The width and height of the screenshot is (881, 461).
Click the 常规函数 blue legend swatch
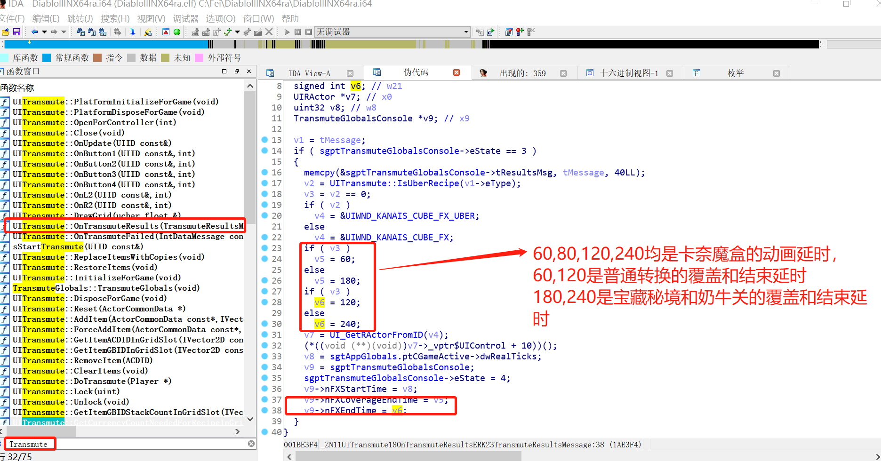coord(47,58)
